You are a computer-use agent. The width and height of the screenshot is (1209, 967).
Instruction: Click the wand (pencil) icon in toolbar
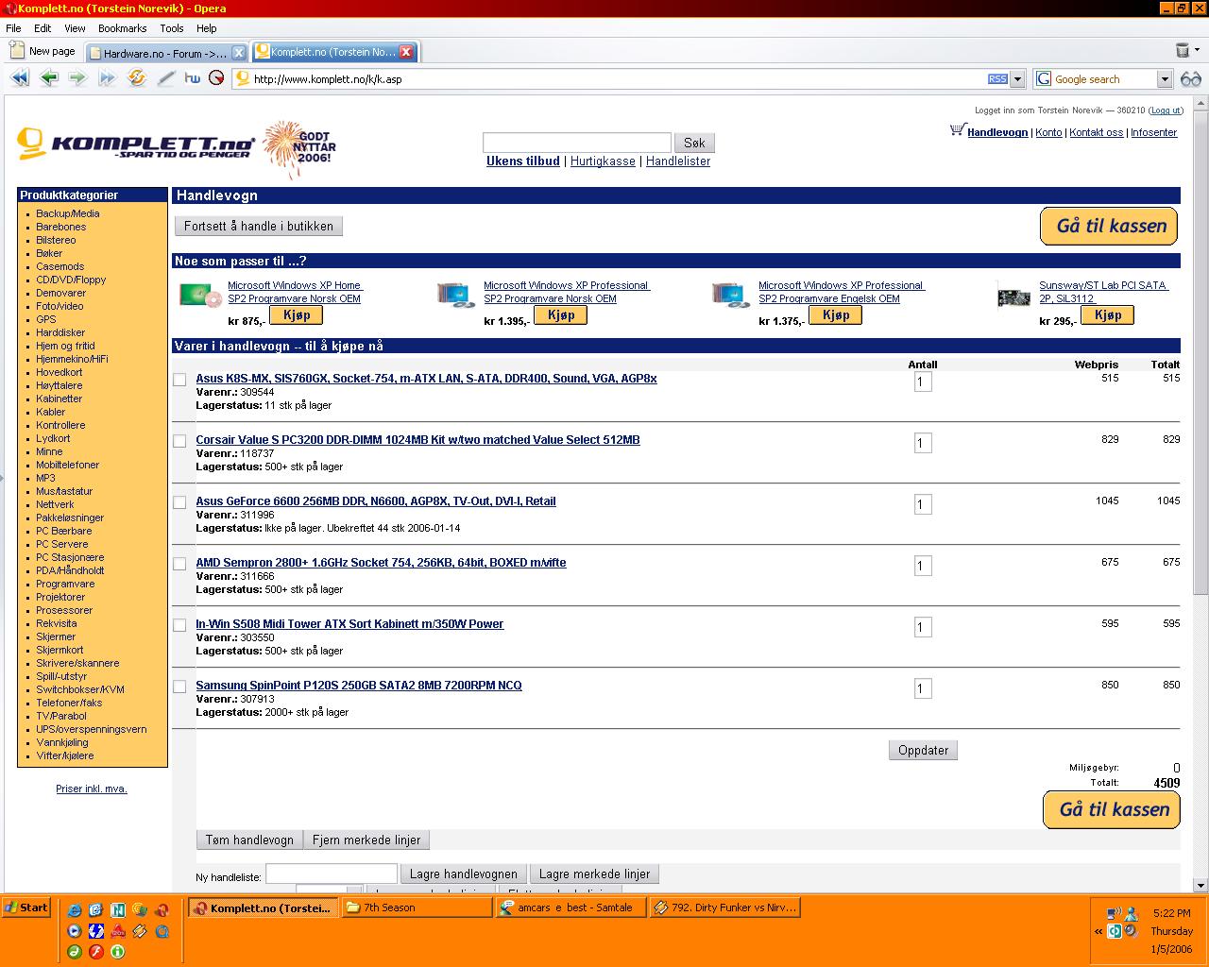point(165,78)
